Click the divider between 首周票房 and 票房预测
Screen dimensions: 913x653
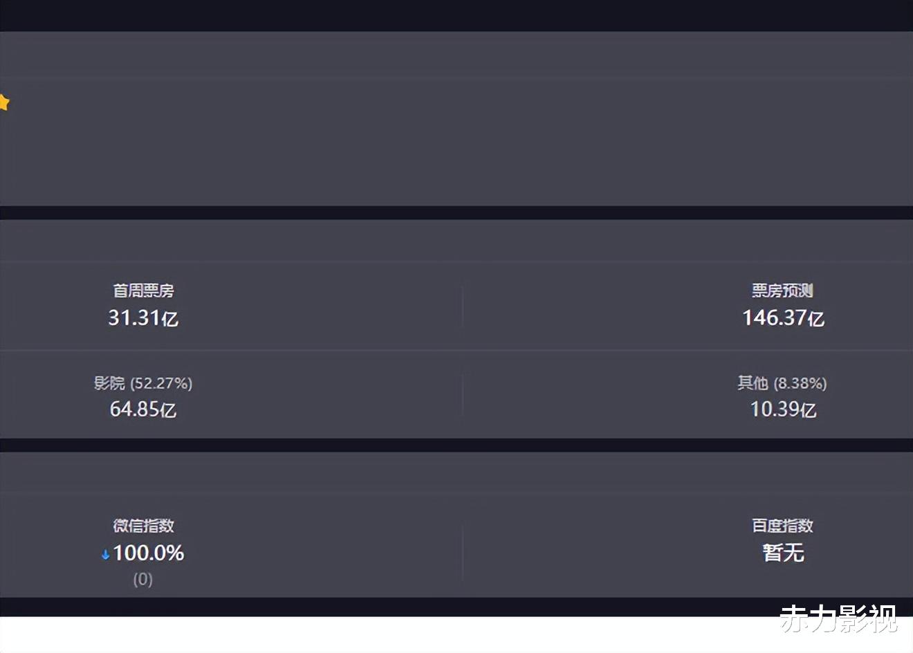pyautogui.click(x=462, y=306)
